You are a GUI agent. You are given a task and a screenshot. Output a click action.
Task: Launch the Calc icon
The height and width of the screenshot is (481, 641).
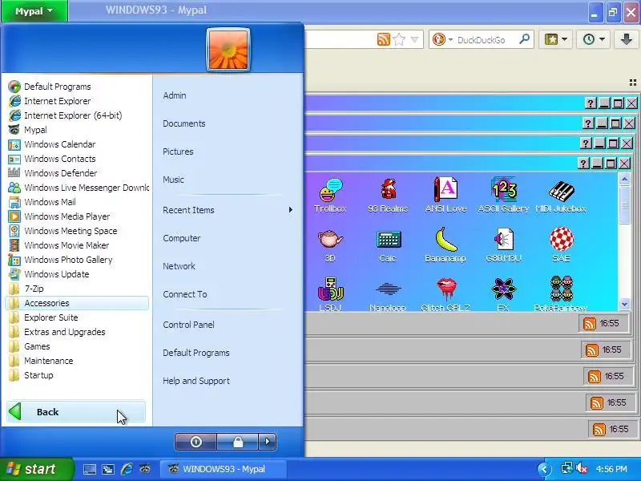(x=388, y=245)
